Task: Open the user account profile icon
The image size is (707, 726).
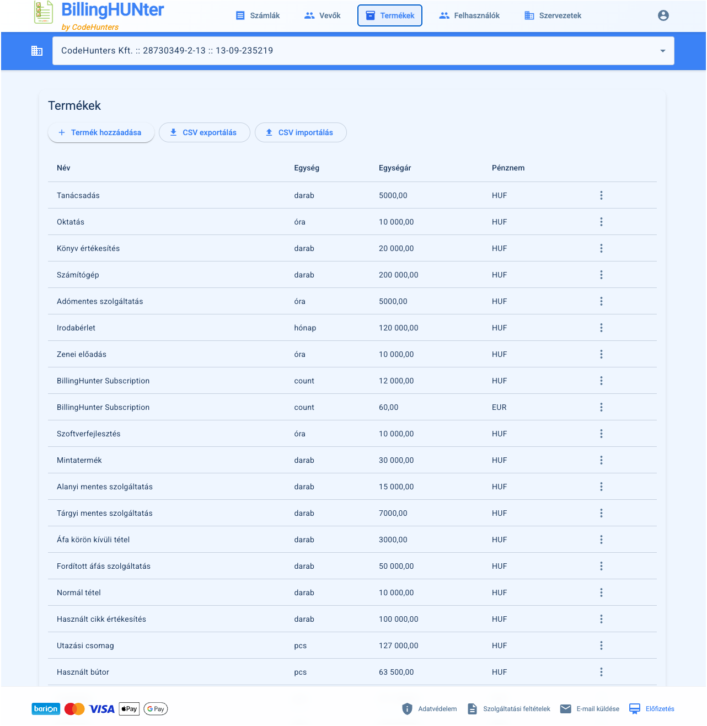Action: click(663, 15)
